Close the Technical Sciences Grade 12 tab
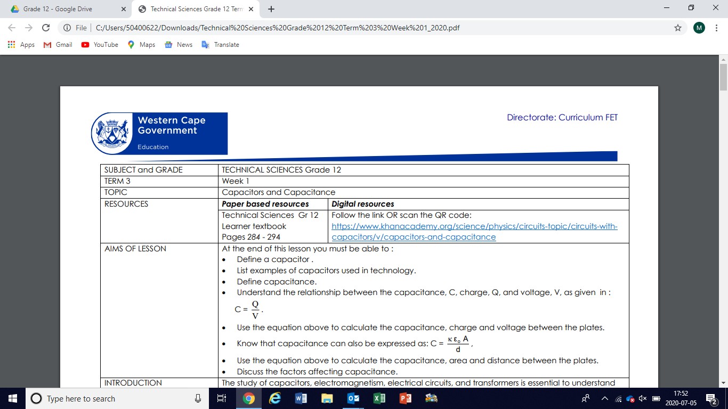The width and height of the screenshot is (728, 409). 250,9
